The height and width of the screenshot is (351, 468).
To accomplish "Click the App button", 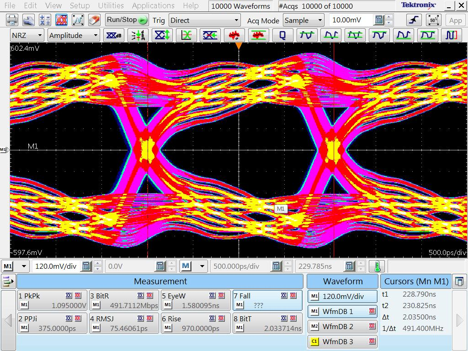I will 455,20.
